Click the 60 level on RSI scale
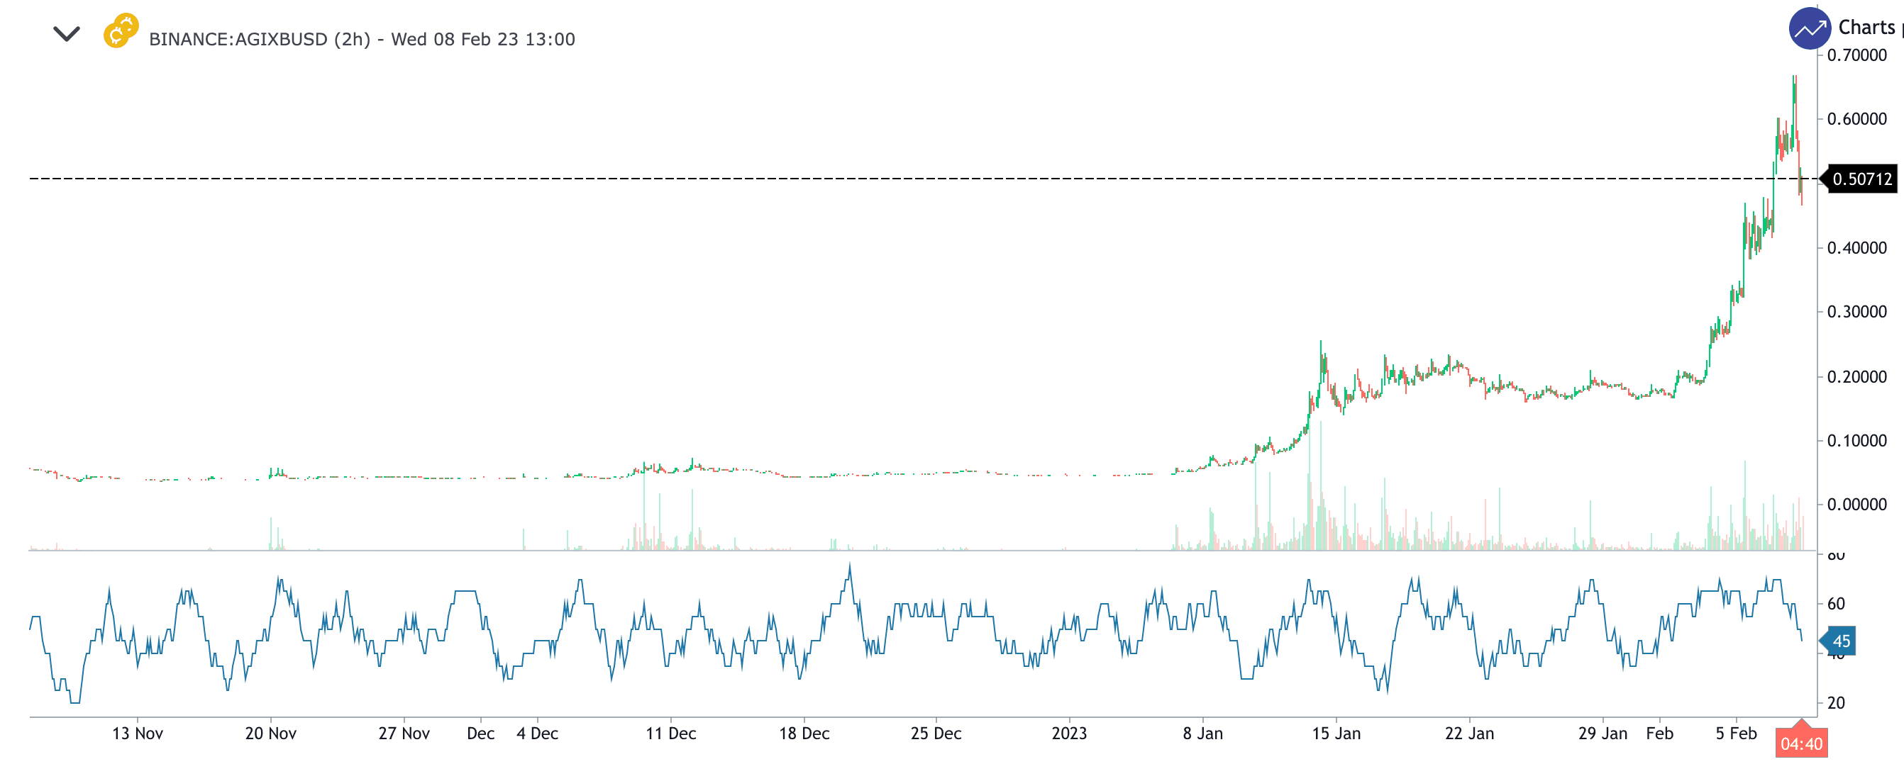 1836,604
